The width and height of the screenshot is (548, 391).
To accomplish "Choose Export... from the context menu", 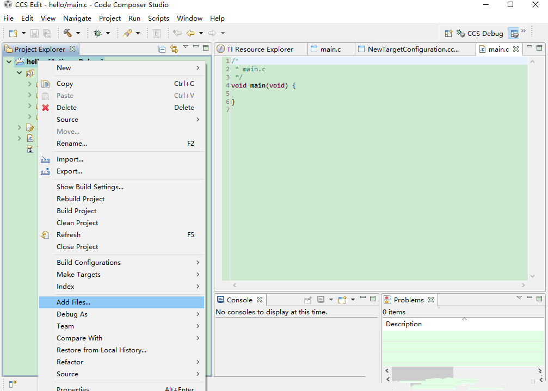I will click(121, 171).
